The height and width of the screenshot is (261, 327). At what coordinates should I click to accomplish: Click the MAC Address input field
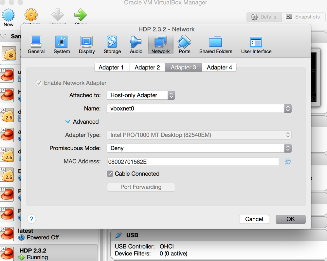193,162
